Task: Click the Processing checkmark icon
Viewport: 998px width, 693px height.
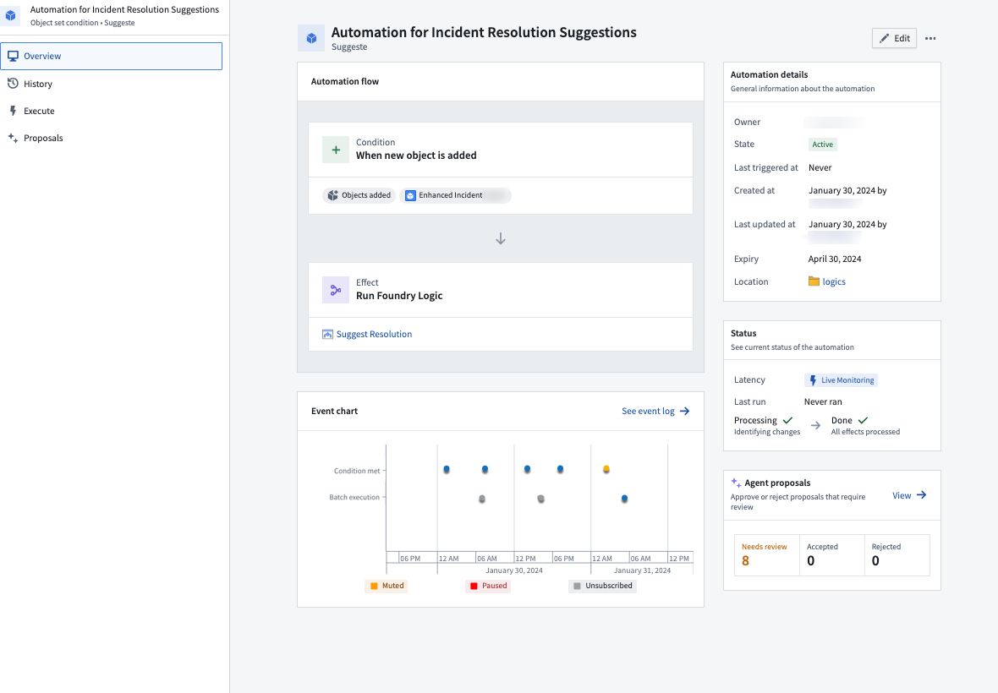Action: (787, 420)
